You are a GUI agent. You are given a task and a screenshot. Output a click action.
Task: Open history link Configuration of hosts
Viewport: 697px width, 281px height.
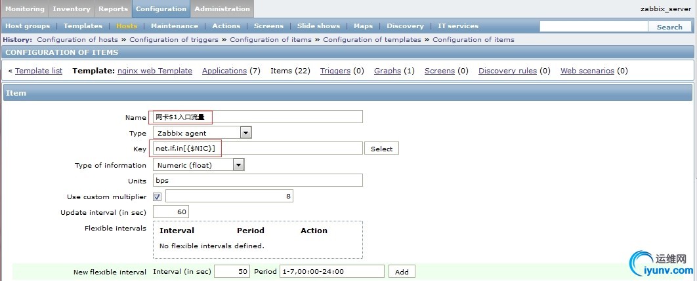click(77, 39)
